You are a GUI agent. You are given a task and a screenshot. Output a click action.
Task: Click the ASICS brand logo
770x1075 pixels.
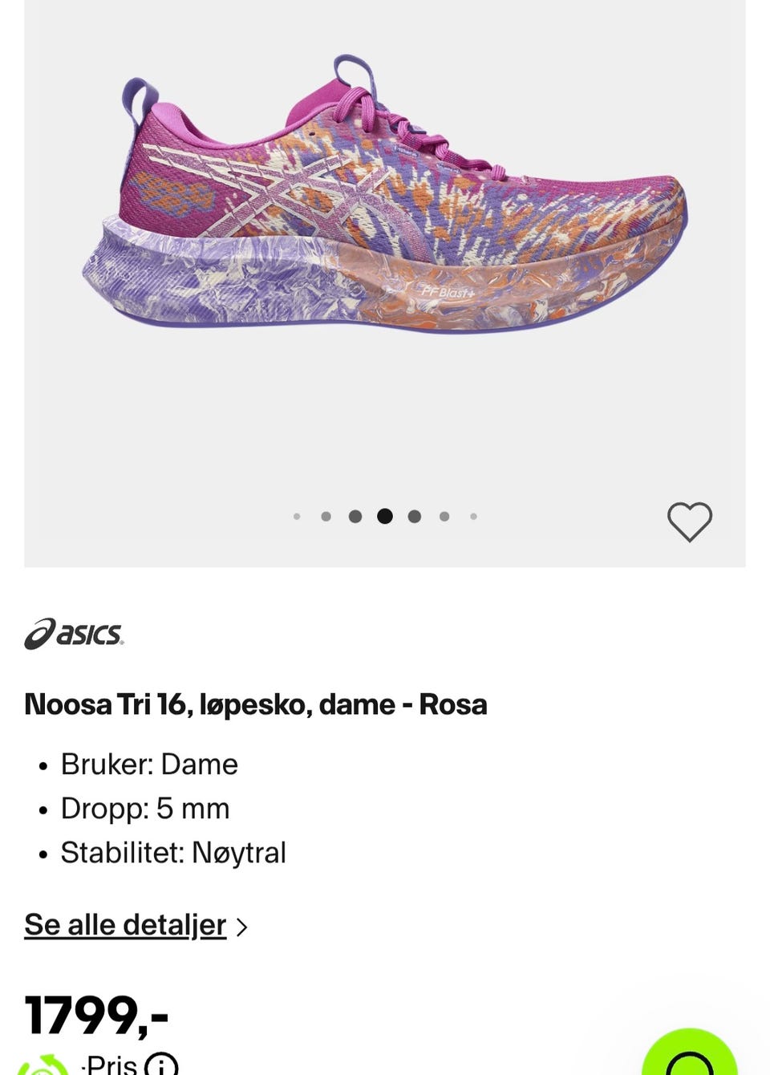(x=74, y=634)
